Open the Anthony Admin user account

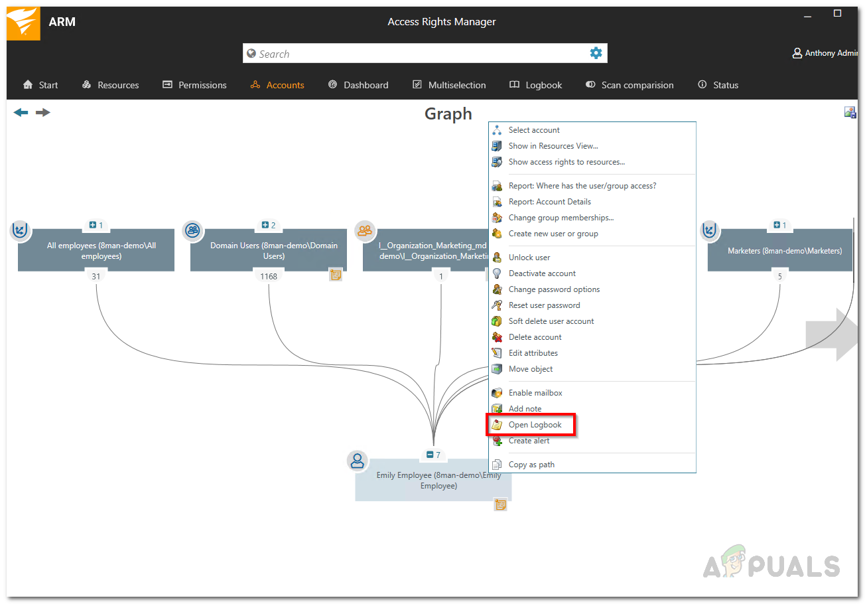point(826,53)
